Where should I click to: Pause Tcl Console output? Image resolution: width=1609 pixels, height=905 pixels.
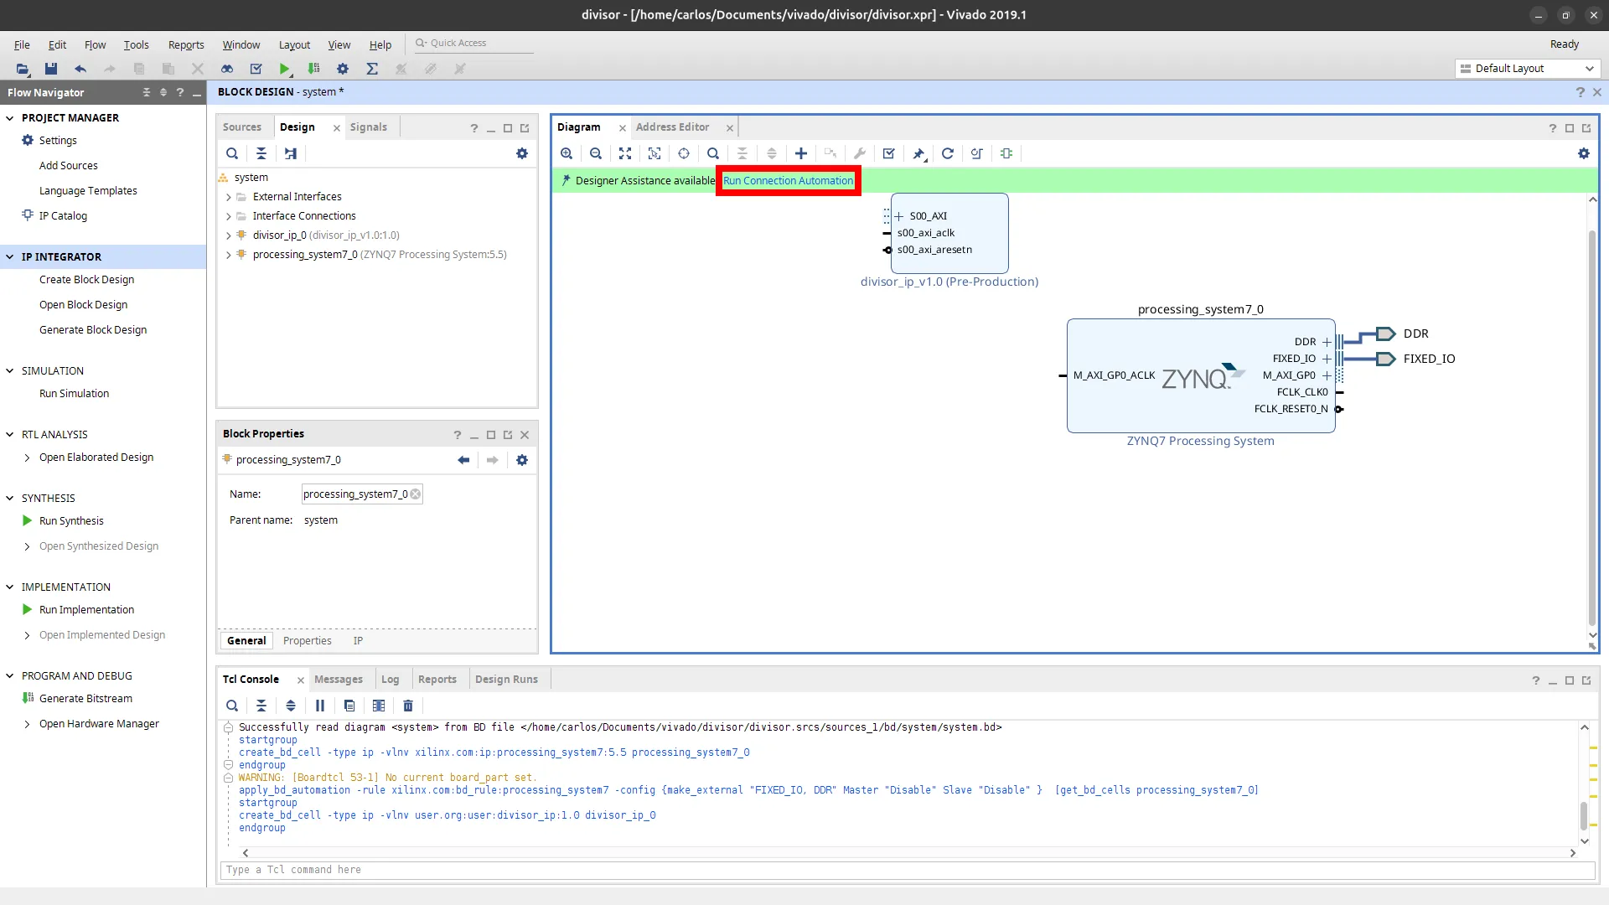320,706
